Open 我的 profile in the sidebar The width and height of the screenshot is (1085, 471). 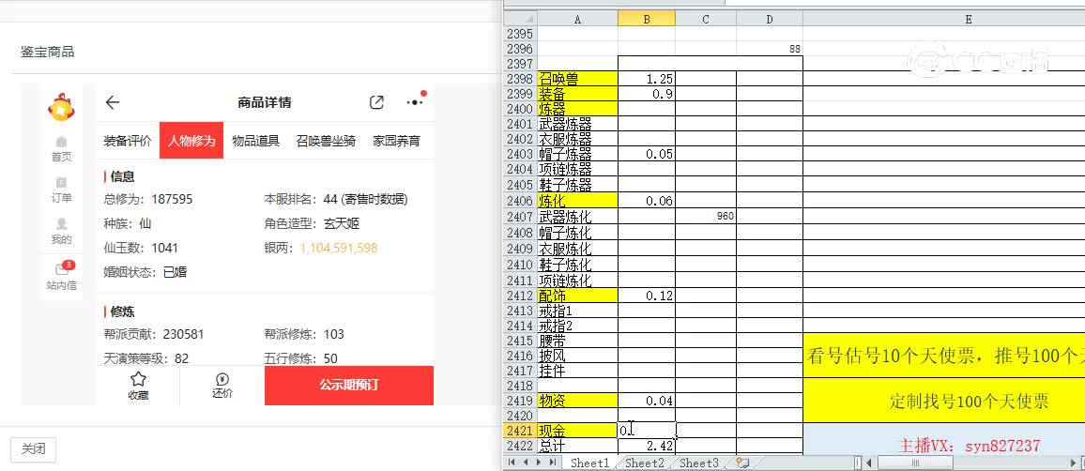coord(62,232)
